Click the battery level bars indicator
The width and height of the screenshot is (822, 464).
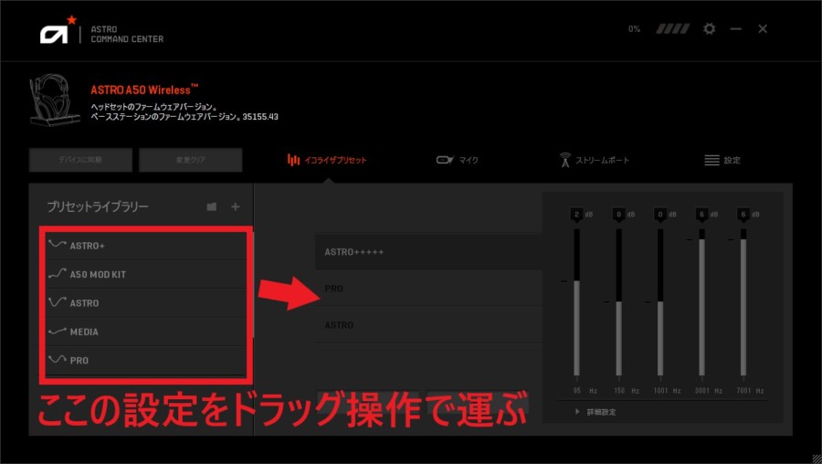coord(672,29)
